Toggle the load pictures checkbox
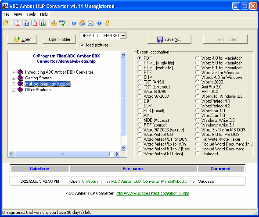This screenshot has width=259, height=217. pos(82,45)
